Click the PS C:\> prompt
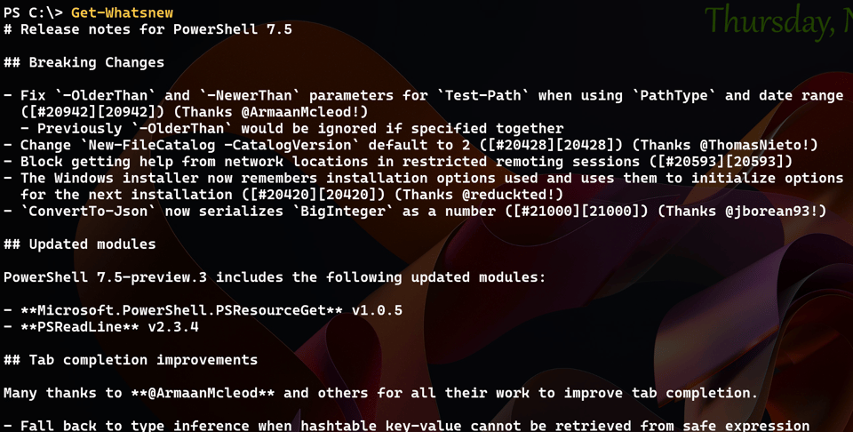This screenshot has width=853, height=432. point(33,12)
